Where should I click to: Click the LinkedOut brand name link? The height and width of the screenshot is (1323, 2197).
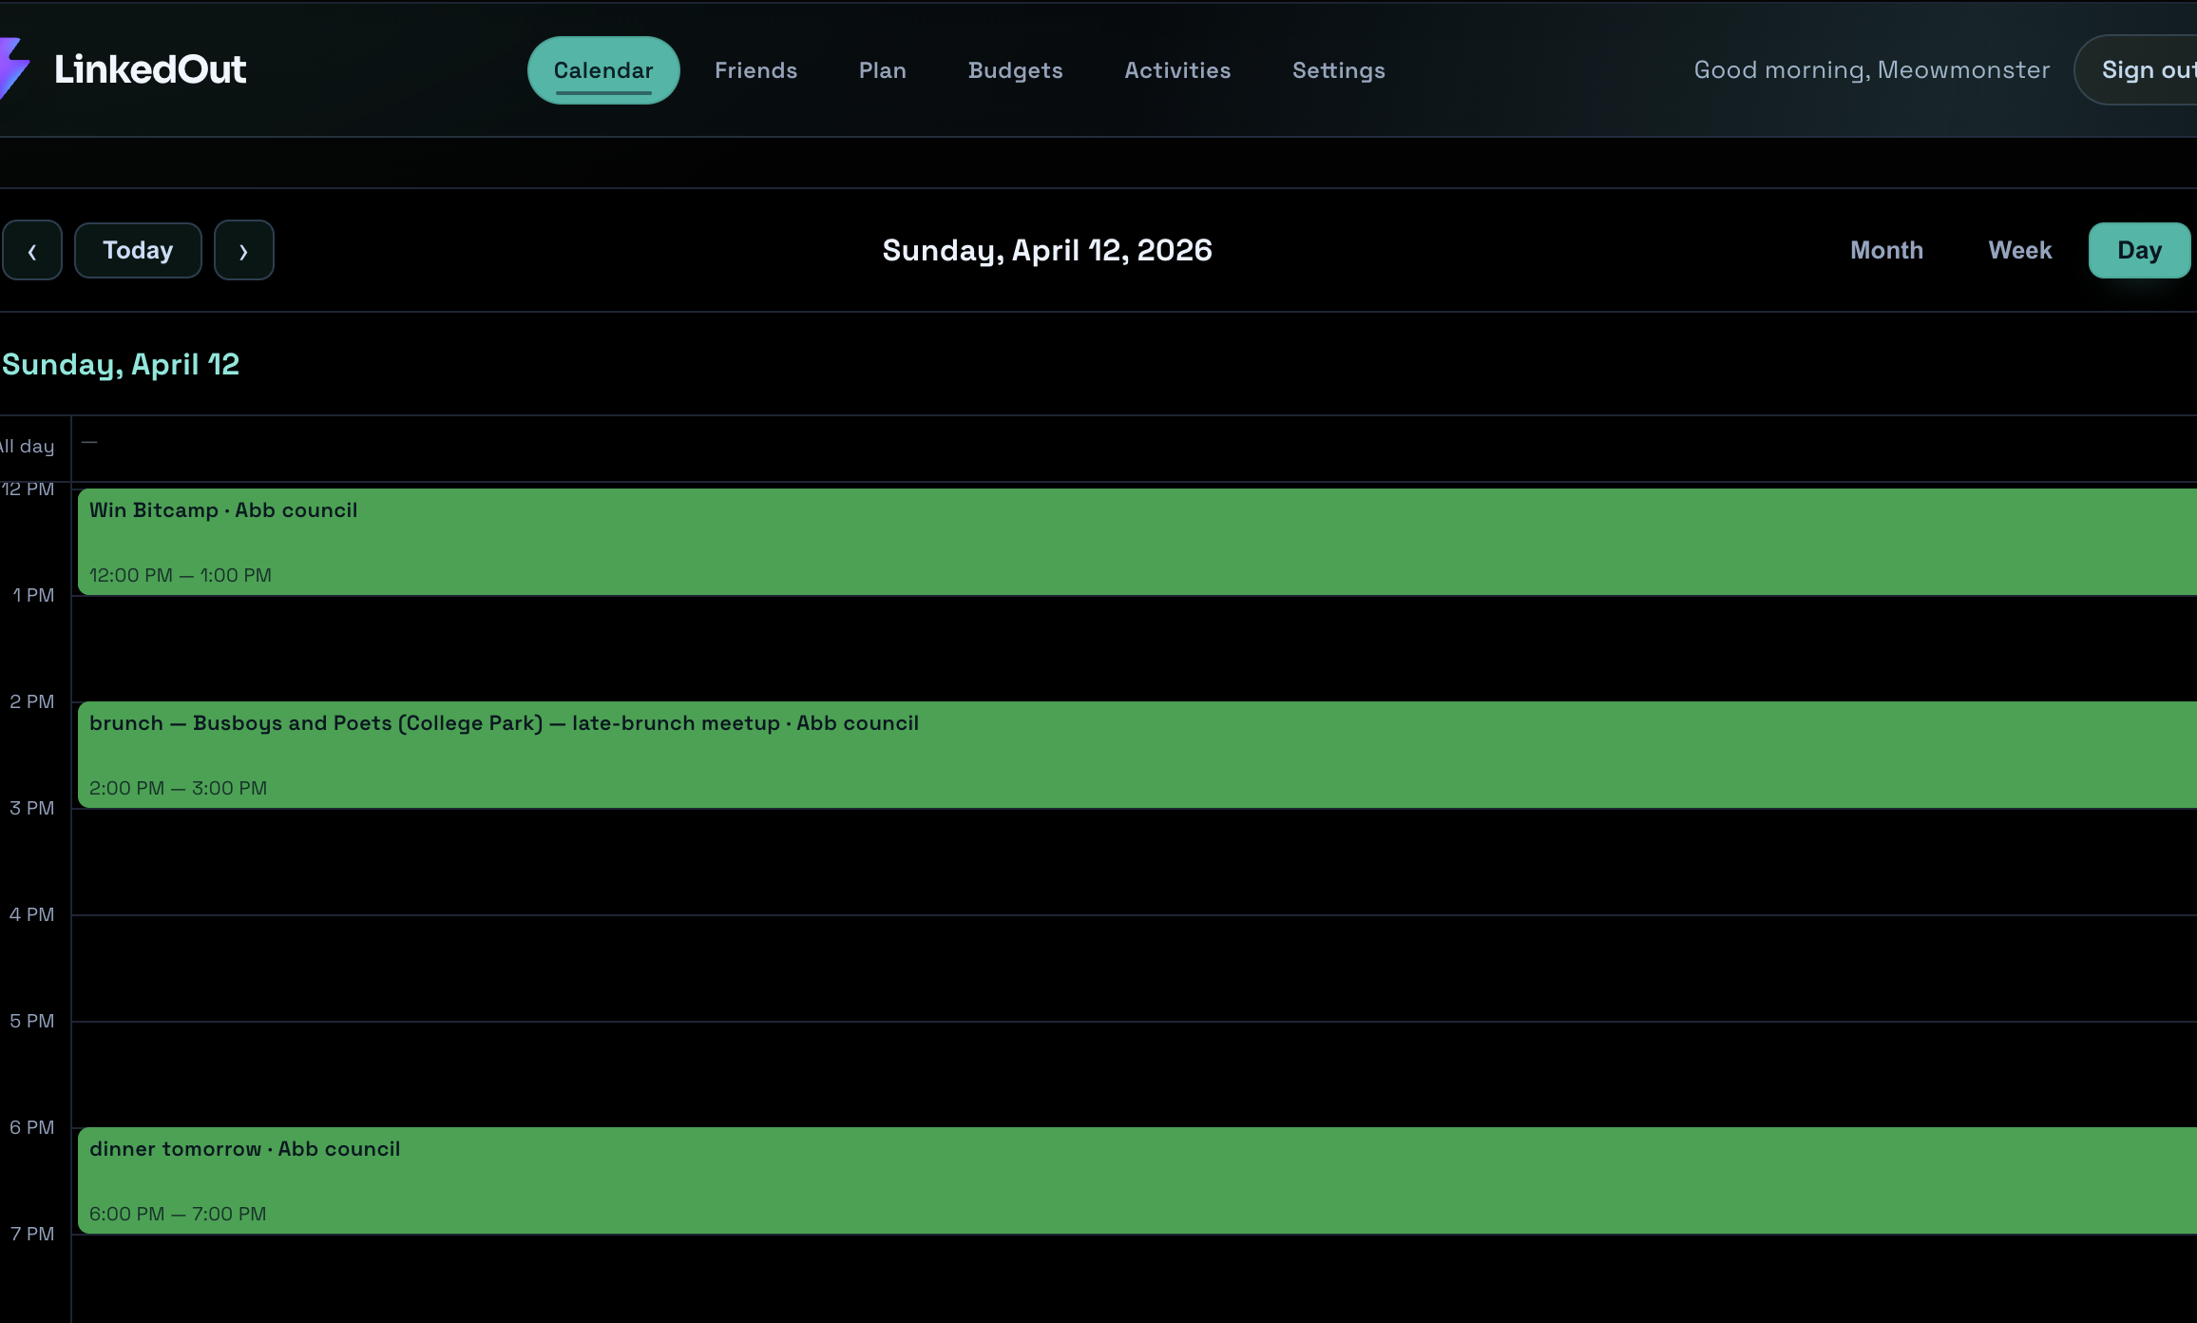pos(150,69)
